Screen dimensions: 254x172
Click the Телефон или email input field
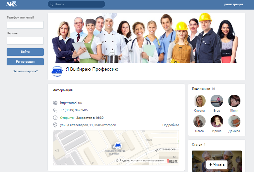[x=25, y=25]
